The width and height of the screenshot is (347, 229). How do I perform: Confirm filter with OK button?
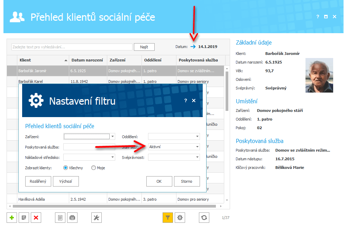159,181
